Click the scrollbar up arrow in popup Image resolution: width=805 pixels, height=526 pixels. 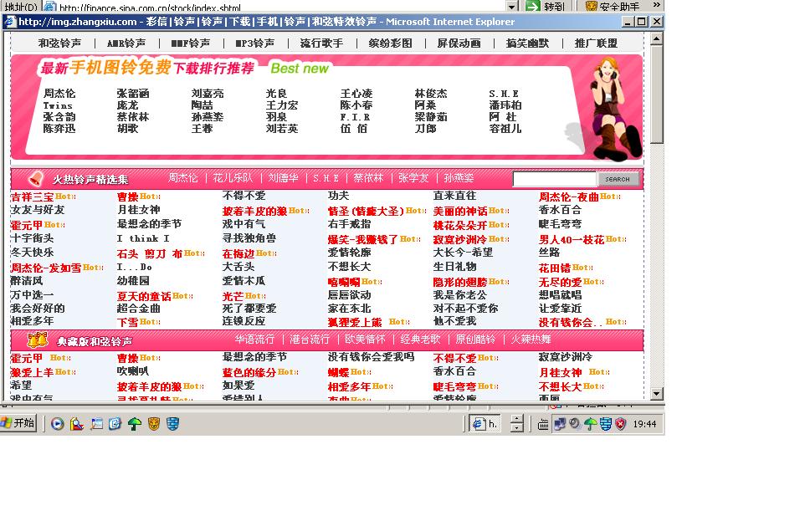point(657,39)
